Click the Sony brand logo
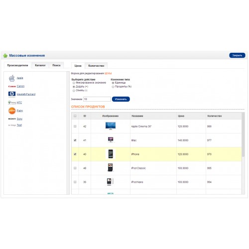The height and width of the screenshot is (249, 249). pyautogui.click(x=12, y=119)
